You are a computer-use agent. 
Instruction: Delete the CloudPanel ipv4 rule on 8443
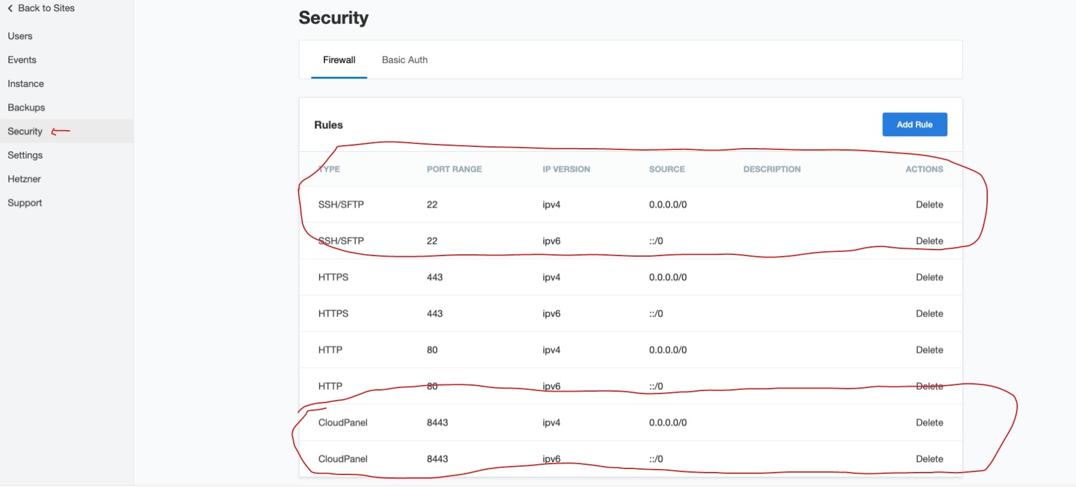point(929,423)
